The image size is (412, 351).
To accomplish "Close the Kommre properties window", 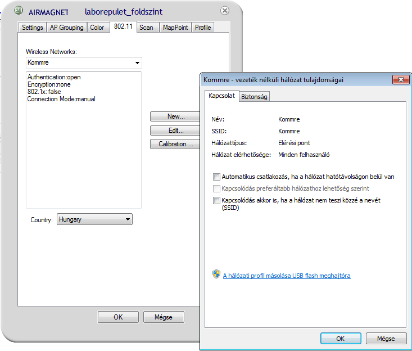I will point(401,79).
